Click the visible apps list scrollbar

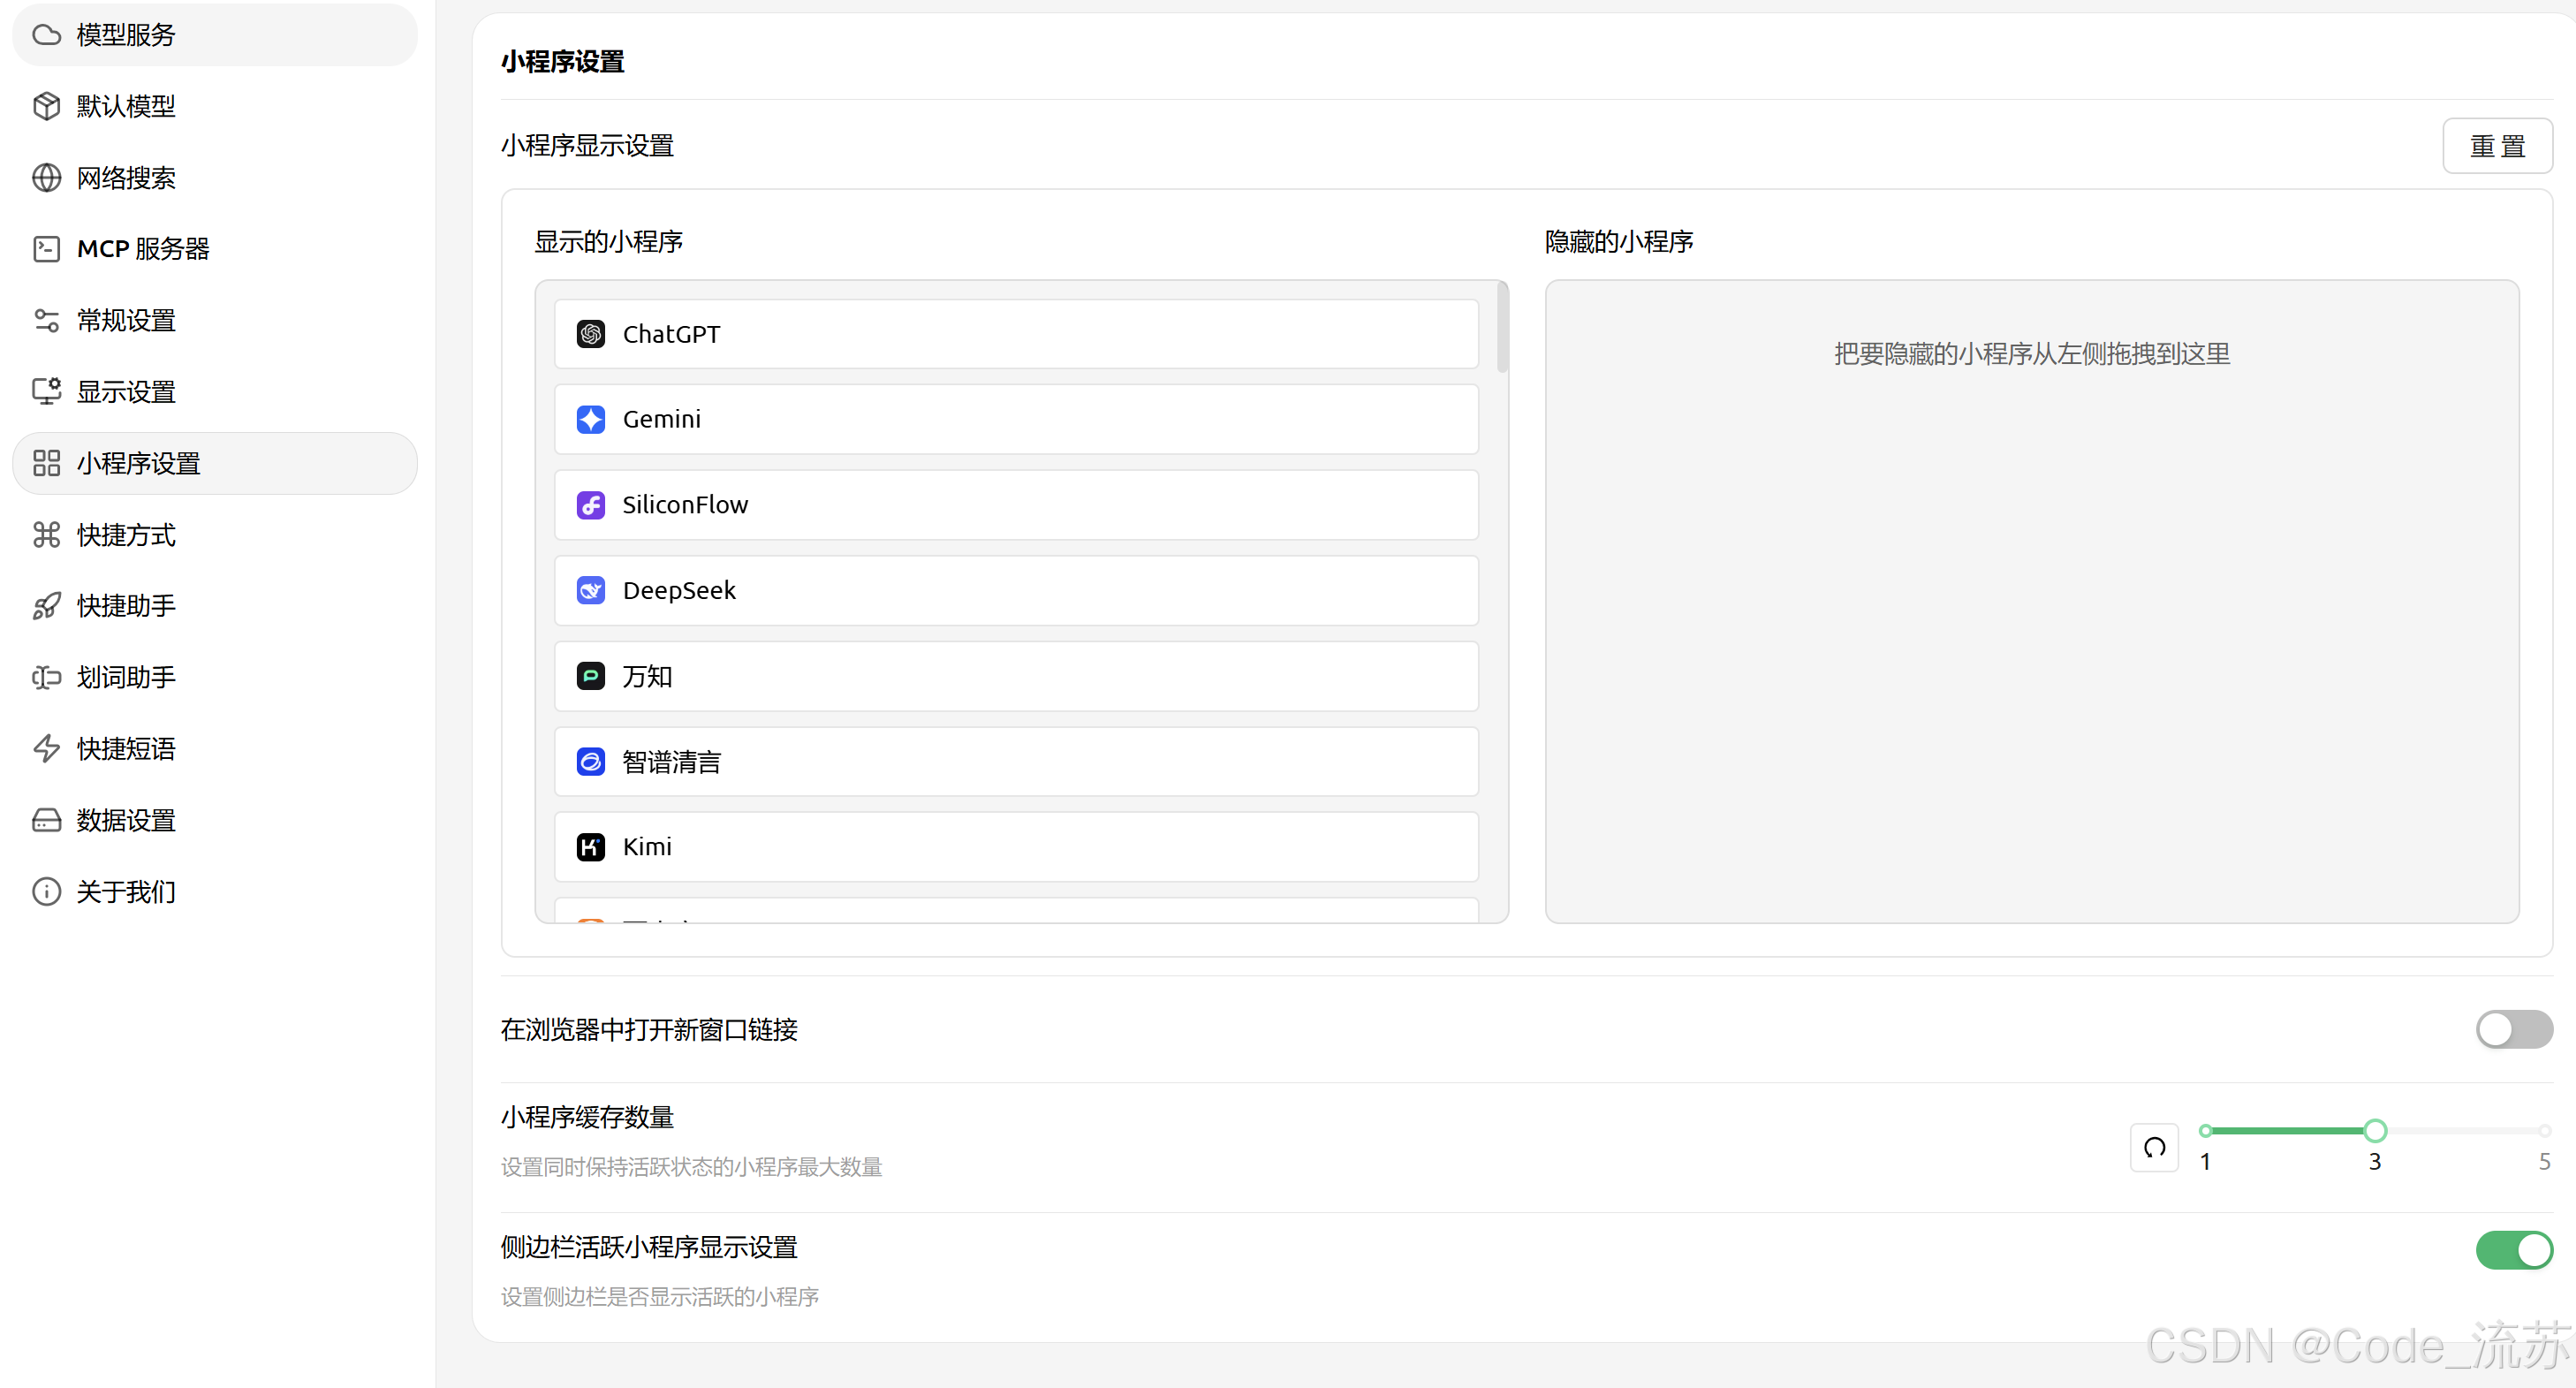(x=1502, y=328)
